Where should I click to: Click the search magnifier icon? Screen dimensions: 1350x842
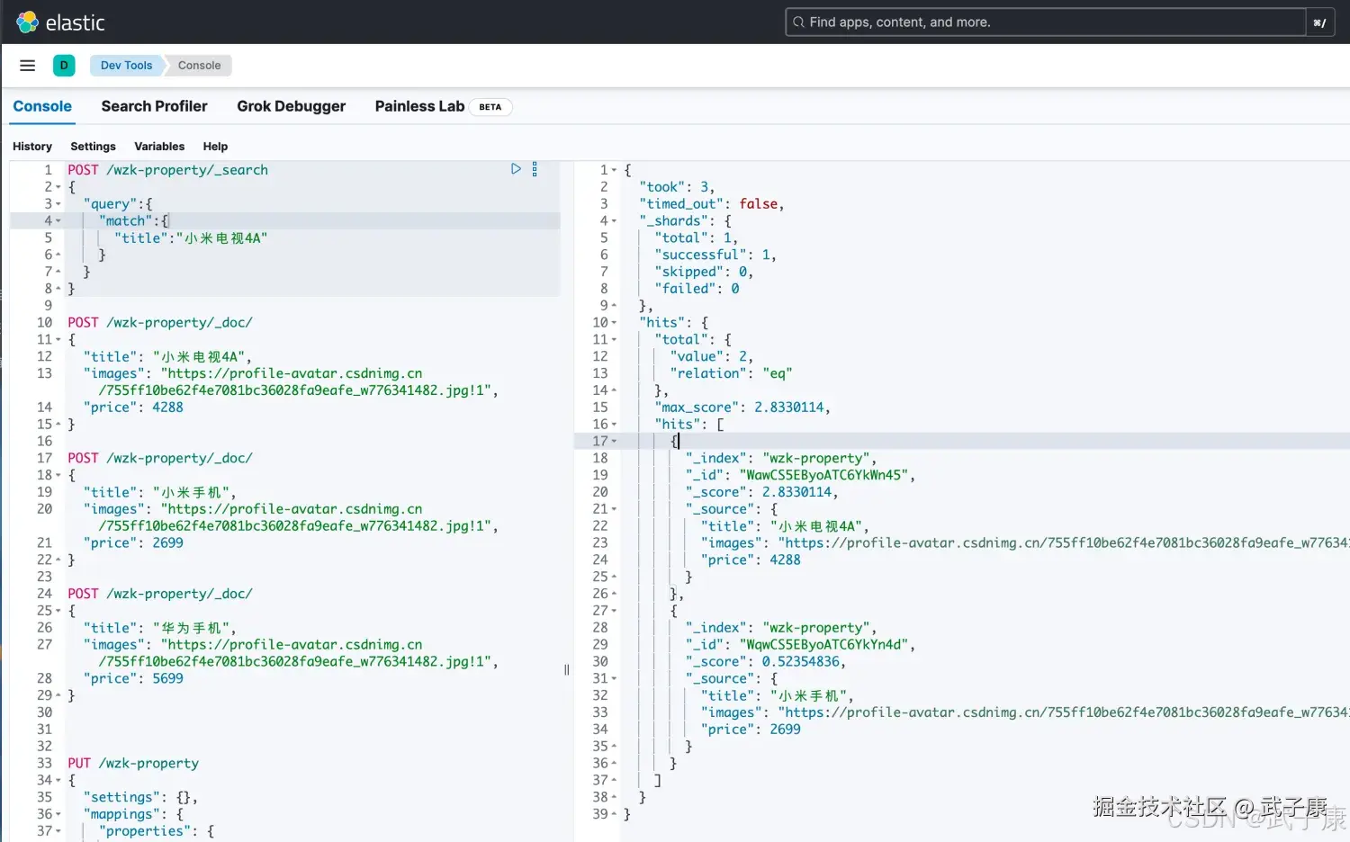click(798, 22)
